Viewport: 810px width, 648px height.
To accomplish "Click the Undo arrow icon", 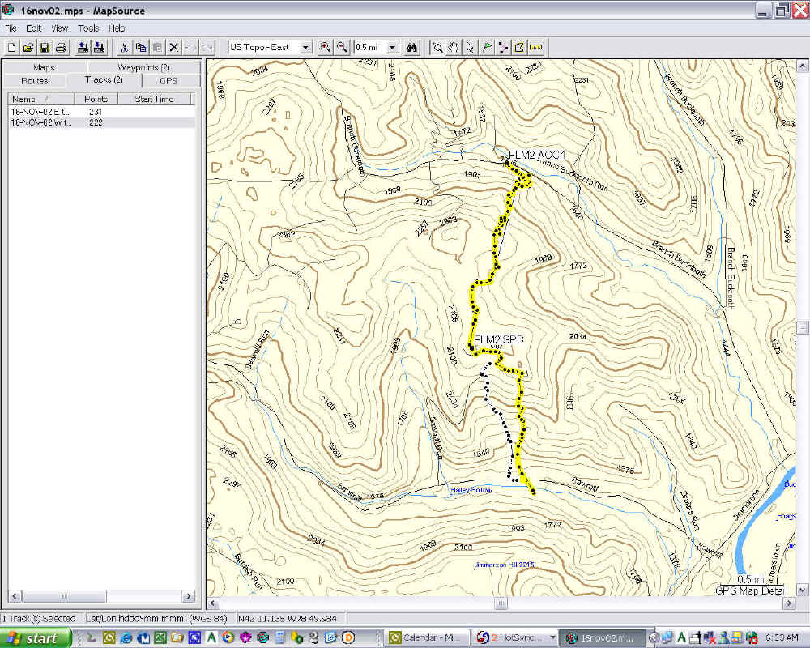I will [190, 48].
